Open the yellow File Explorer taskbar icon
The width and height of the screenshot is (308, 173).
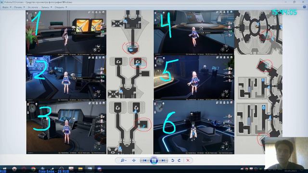[x=80, y=169]
